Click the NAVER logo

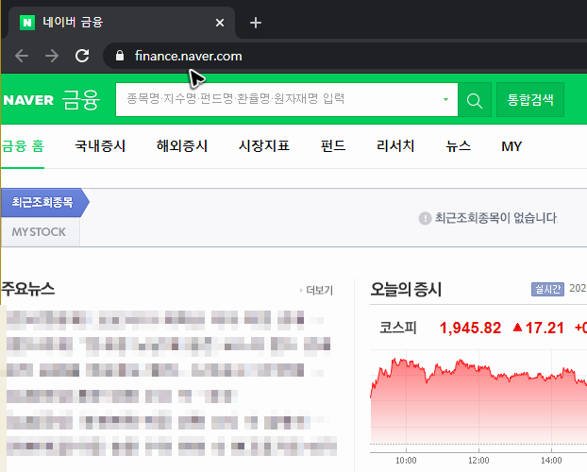pos(28,100)
